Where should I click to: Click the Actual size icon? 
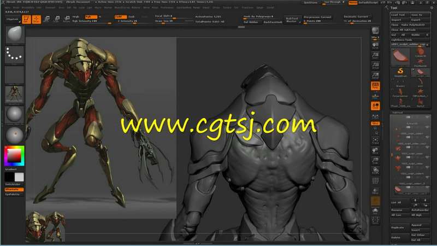click(375, 66)
